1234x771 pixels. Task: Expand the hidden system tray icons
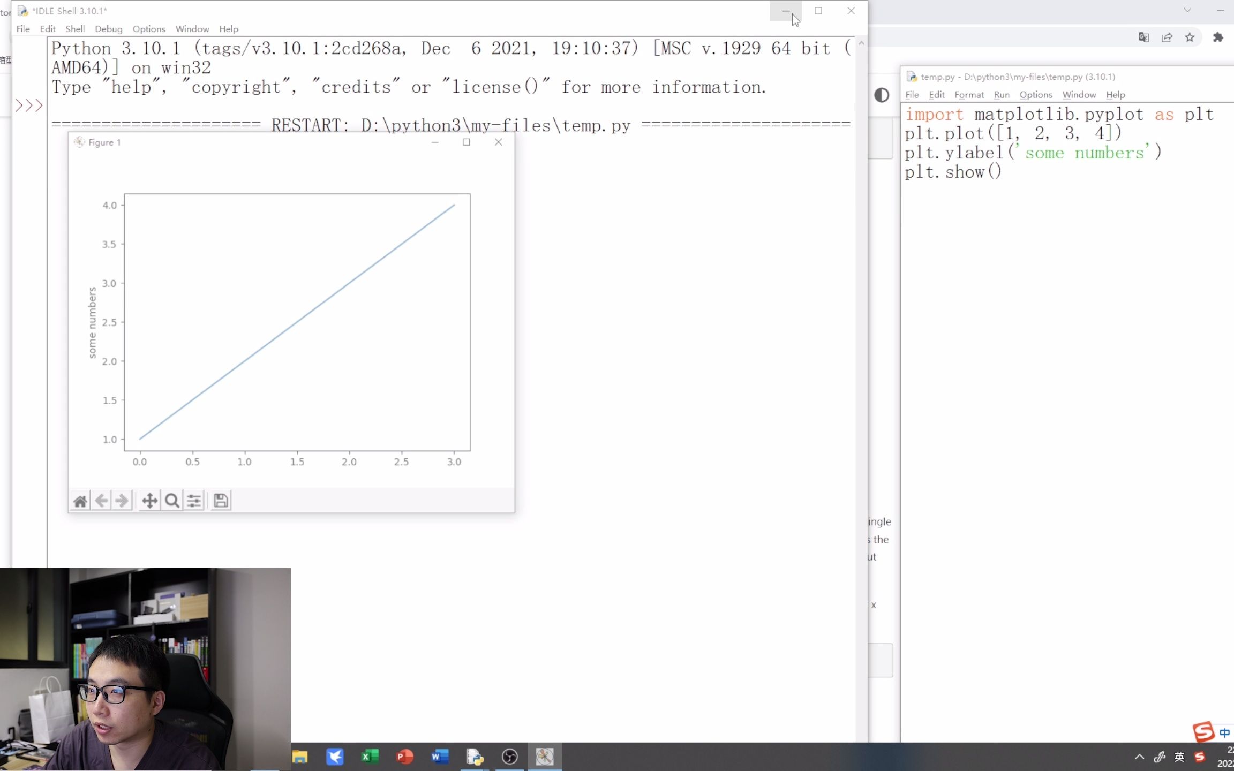coord(1140,757)
